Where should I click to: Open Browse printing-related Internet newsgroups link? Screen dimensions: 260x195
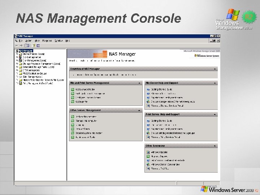coord(173,133)
